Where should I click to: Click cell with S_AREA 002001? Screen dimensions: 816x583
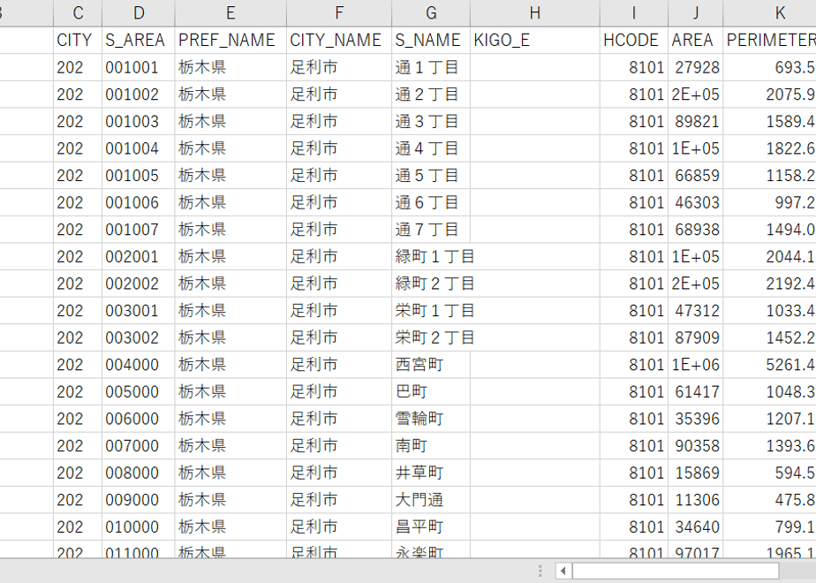tap(139, 257)
